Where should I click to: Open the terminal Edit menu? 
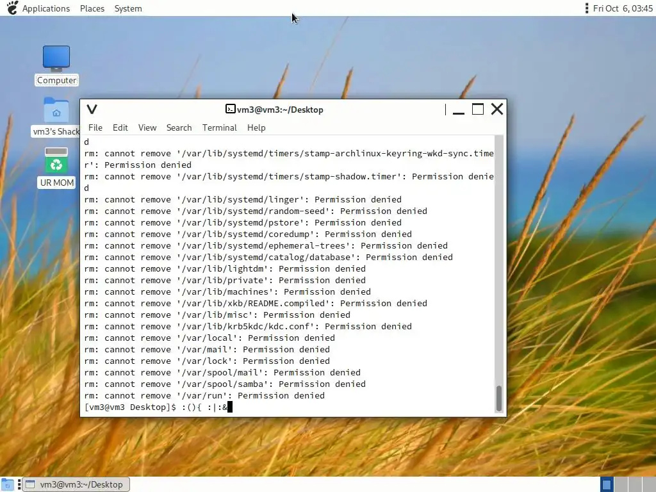click(120, 127)
